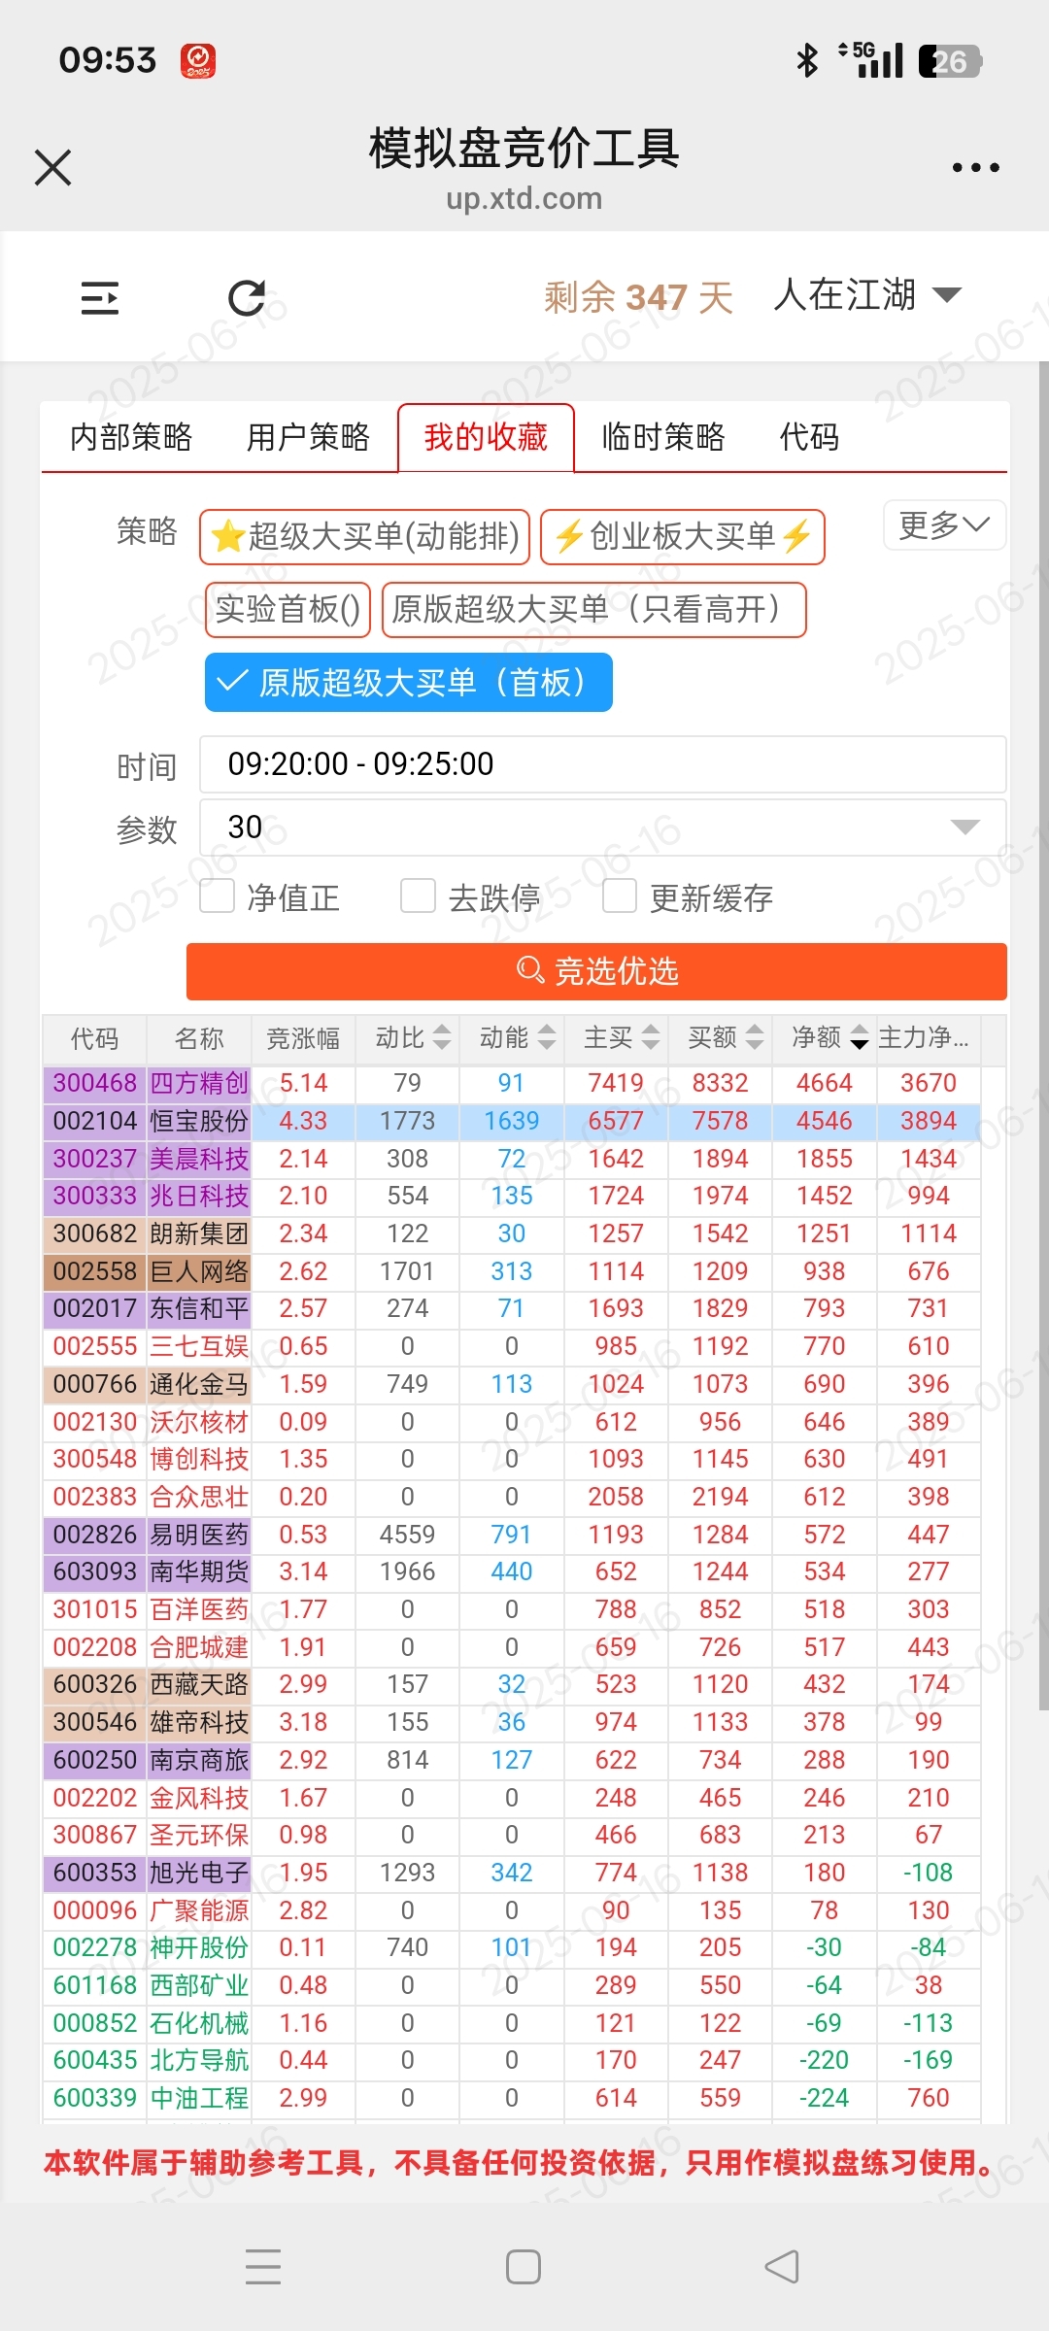This screenshot has height=2331, width=1049.
Task: Click stock code 300682
Action: pos(95,1233)
